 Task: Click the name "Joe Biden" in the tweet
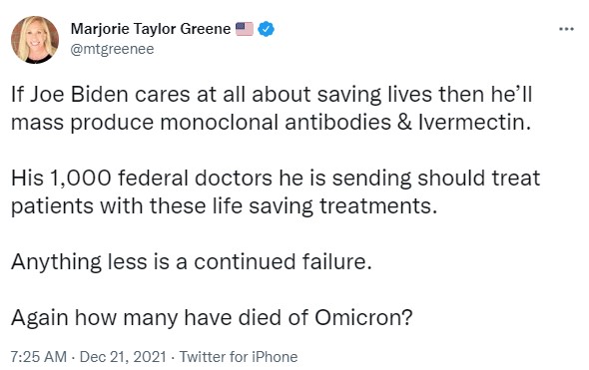pyautogui.click(x=79, y=94)
